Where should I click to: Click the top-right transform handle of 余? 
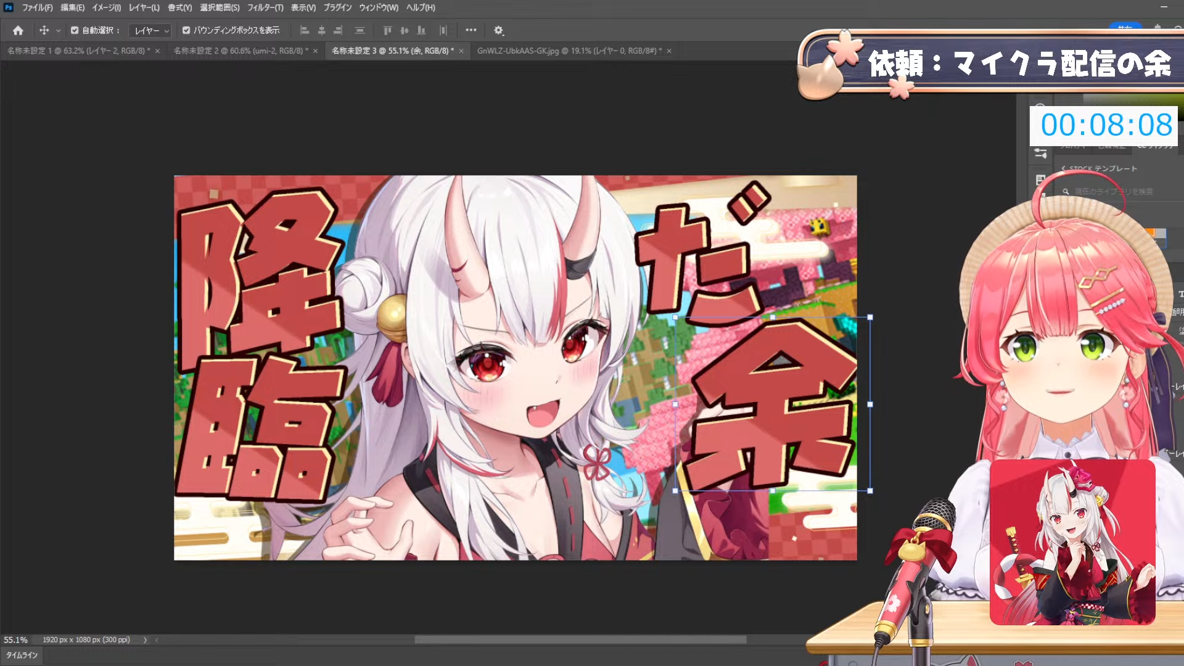pos(870,317)
